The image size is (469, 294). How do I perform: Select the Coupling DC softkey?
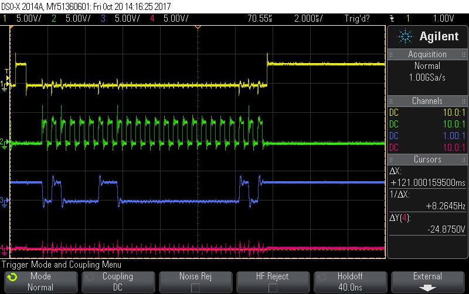coord(118,282)
